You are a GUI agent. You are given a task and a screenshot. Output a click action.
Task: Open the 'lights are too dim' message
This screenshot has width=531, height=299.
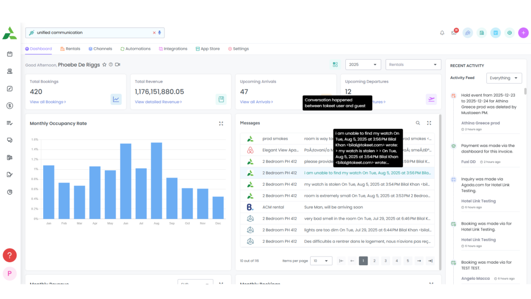pos(337,230)
